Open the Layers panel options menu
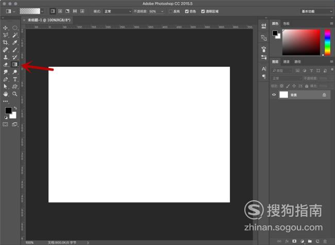Viewport: 335px width, 245px height. [x=331, y=62]
